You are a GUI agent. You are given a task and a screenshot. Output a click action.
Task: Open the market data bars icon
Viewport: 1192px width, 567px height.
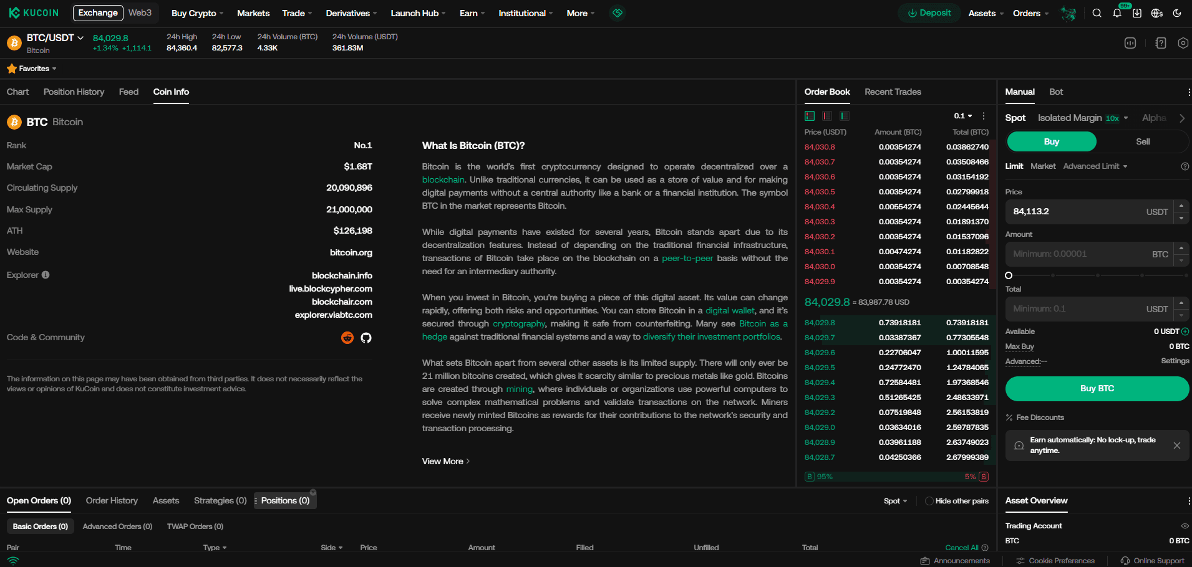[x=1130, y=43]
